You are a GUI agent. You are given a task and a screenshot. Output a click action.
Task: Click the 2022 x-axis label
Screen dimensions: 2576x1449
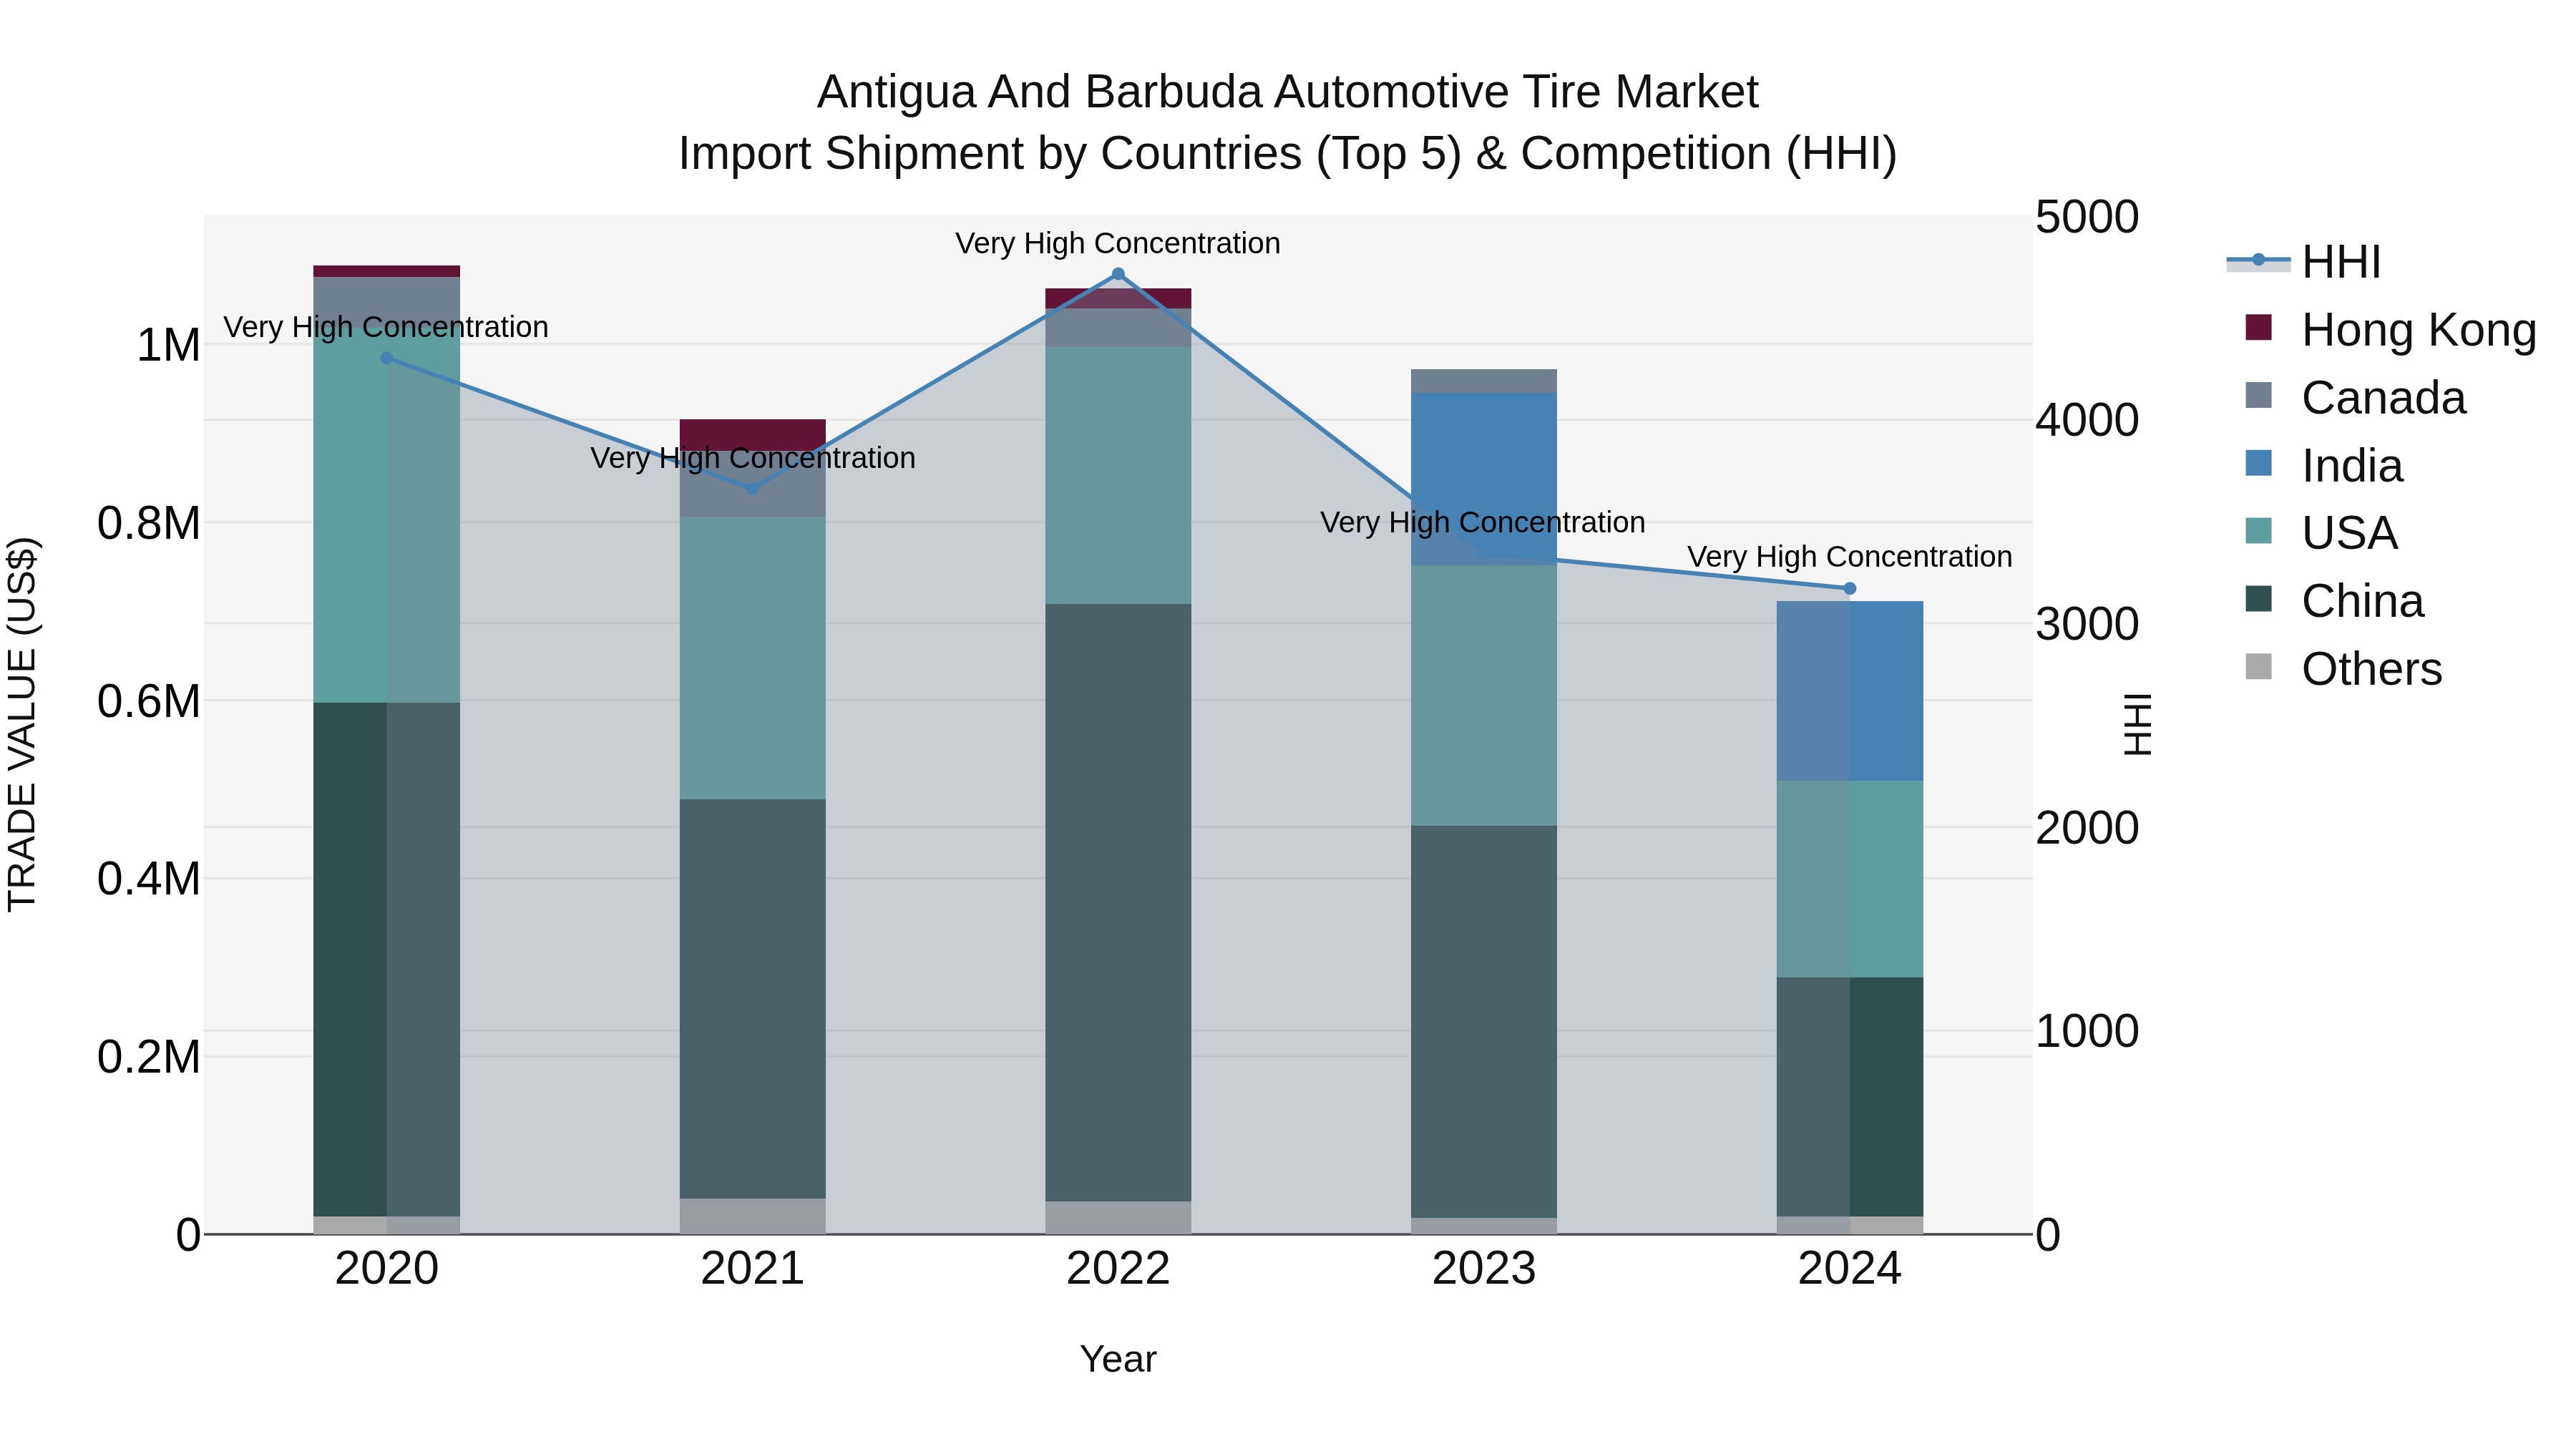coord(1118,1269)
